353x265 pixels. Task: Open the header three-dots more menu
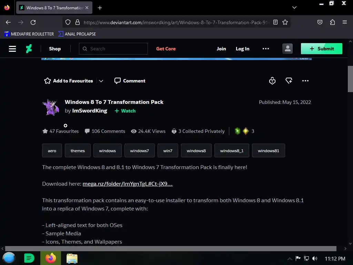266,49
